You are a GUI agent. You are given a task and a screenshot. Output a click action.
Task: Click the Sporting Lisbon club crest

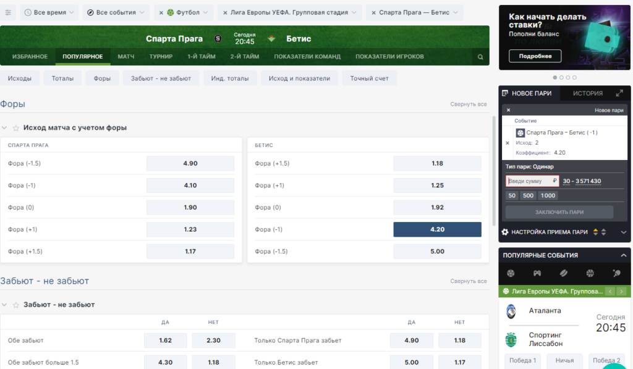tap(511, 339)
